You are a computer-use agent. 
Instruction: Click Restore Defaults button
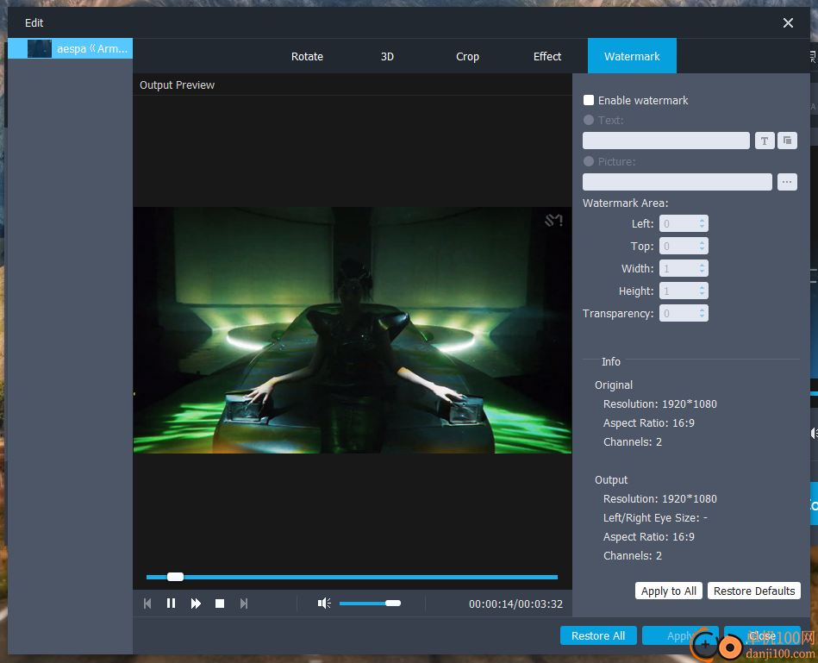754,591
